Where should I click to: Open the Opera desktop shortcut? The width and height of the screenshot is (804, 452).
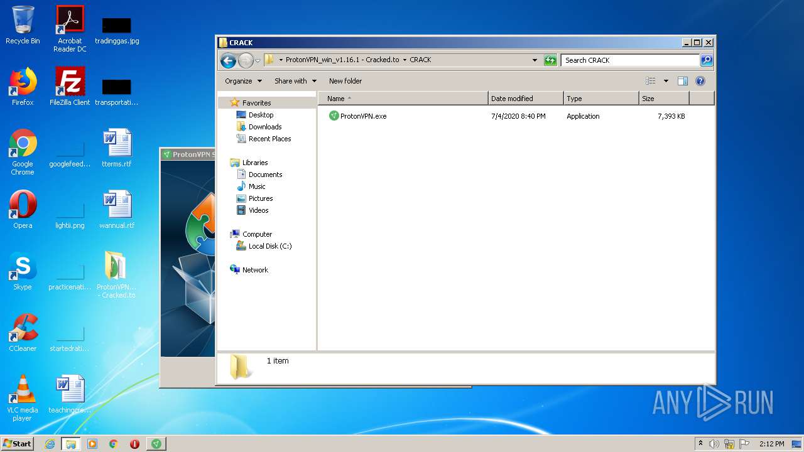click(x=23, y=210)
